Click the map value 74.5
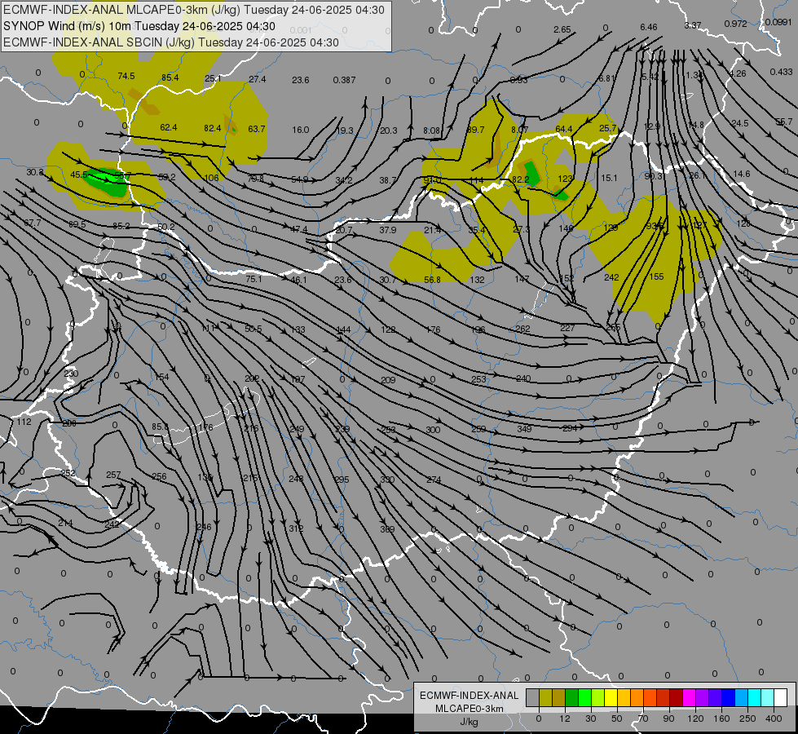 pos(126,76)
